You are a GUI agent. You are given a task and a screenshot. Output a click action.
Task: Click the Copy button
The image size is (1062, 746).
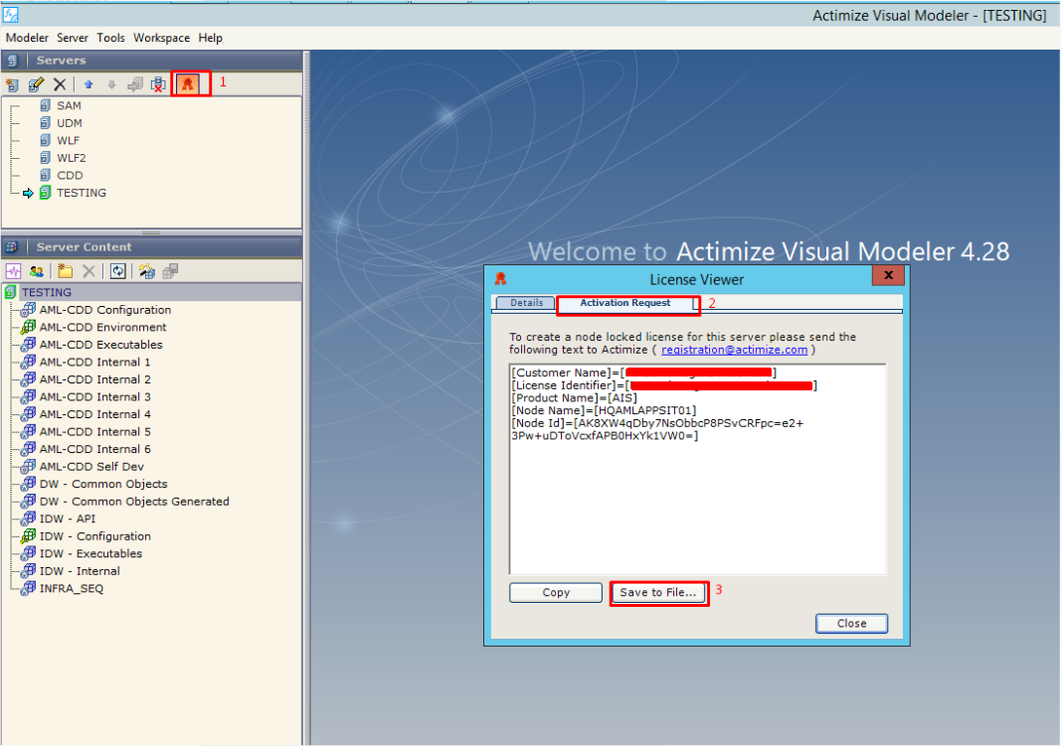click(556, 592)
